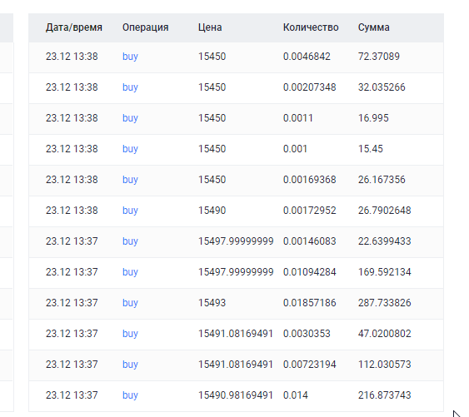Click the sum value 72.37089
The width and height of the screenshot is (469, 417).
[379, 57]
